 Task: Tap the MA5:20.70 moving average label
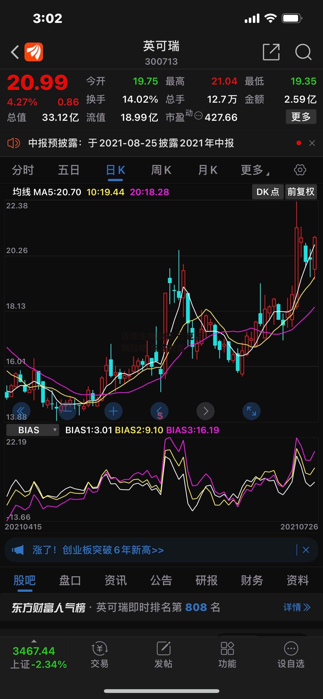57,192
